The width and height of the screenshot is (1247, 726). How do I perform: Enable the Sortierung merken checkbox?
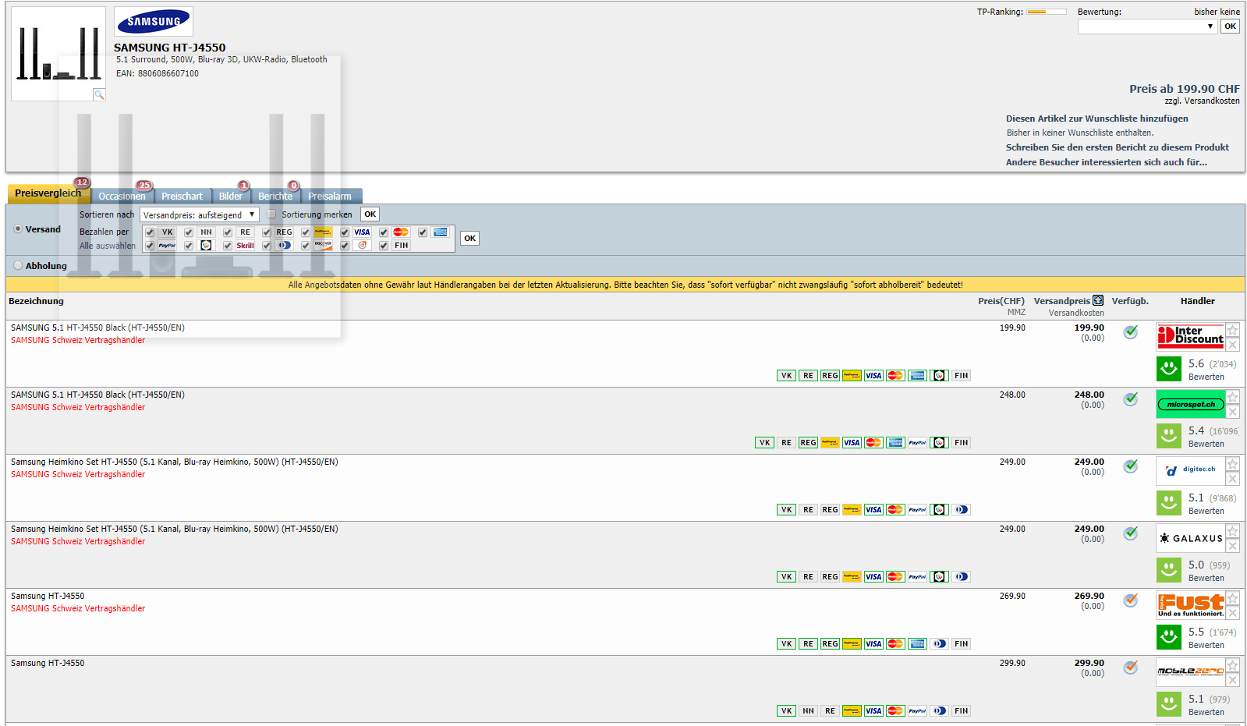coord(271,214)
